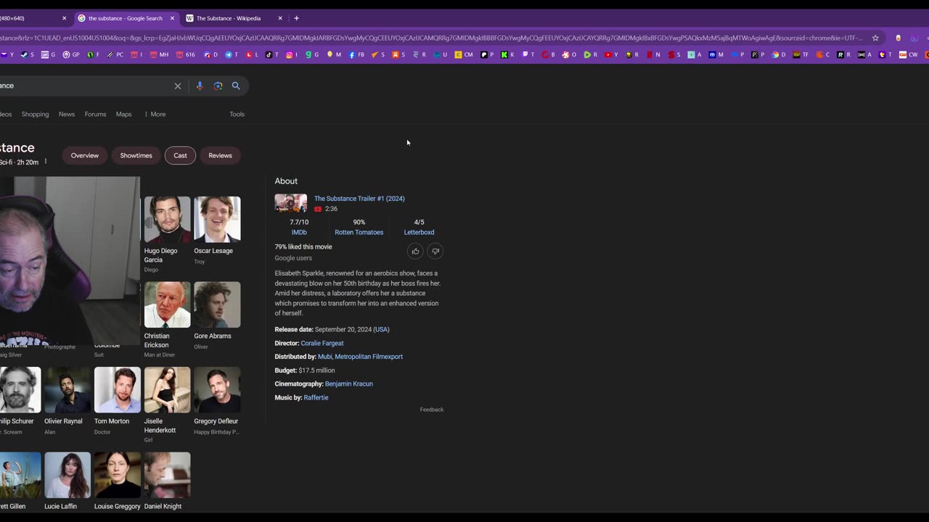Viewport: 929px width, 522px height.
Task: Bookmark this page with the star icon
Action: click(x=875, y=38)
